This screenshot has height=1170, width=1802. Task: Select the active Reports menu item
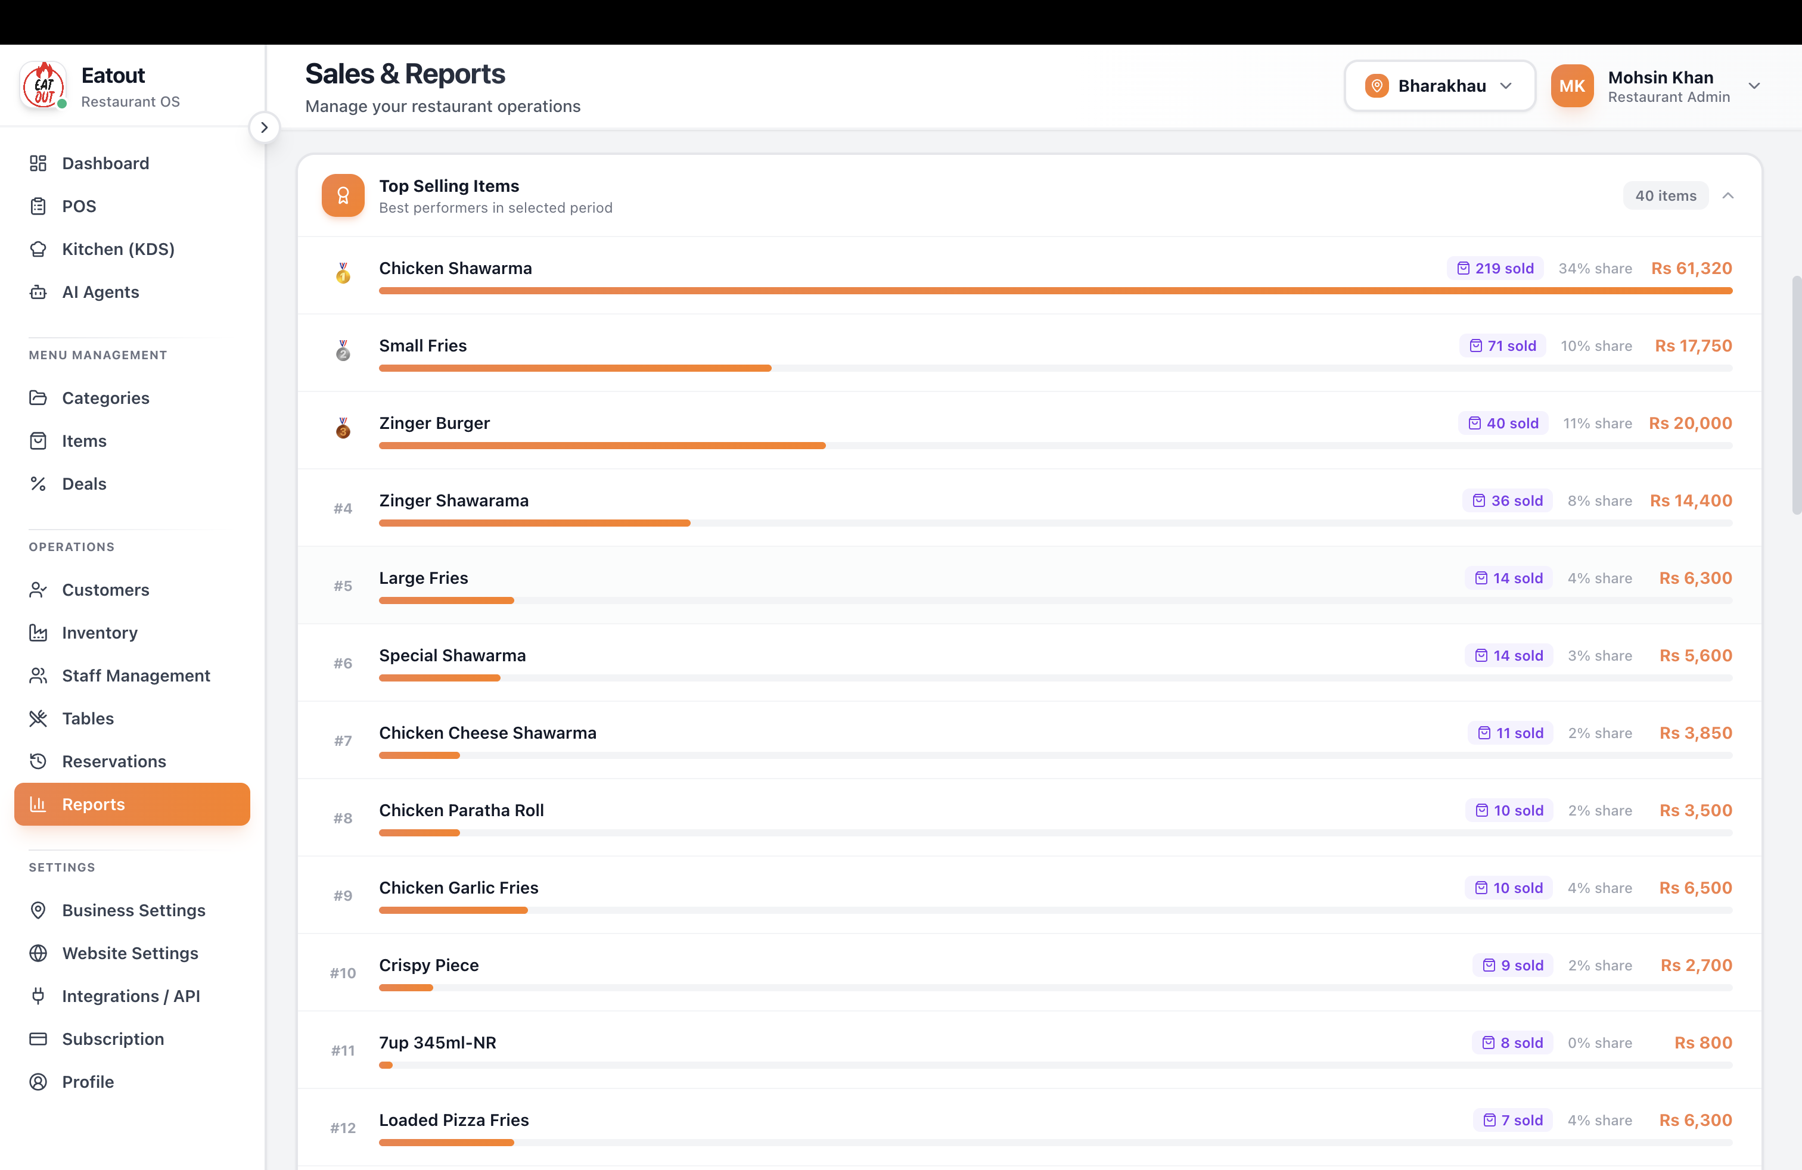(x=132, y=804)
